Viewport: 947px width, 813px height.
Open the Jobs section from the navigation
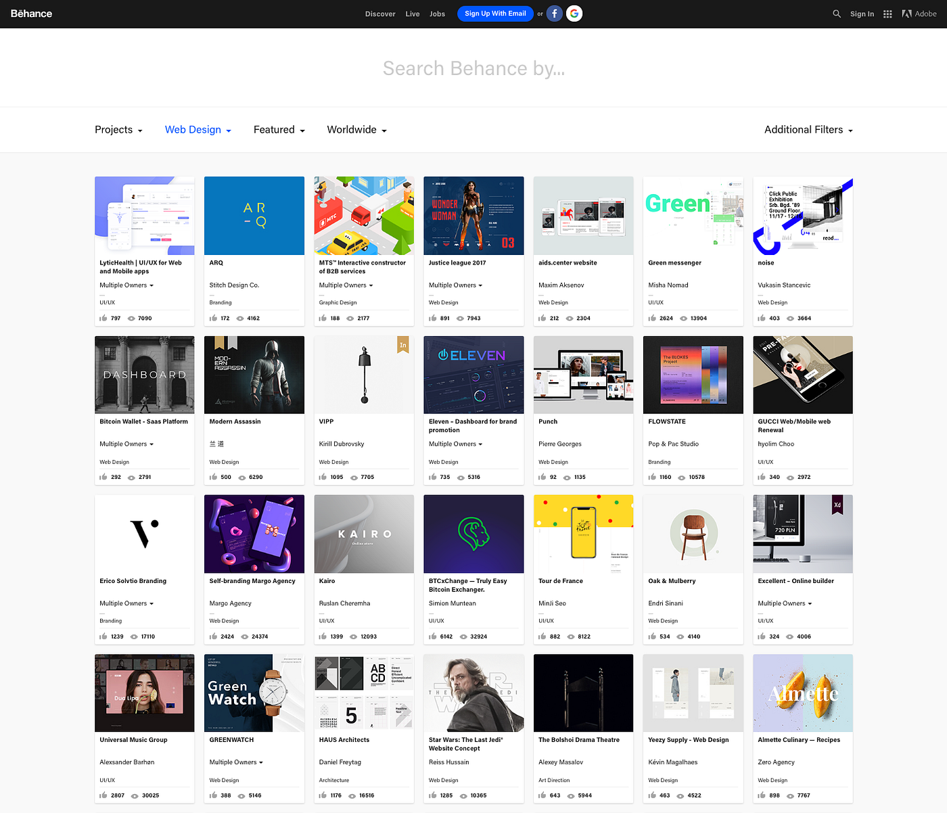(x=437, y=14)
